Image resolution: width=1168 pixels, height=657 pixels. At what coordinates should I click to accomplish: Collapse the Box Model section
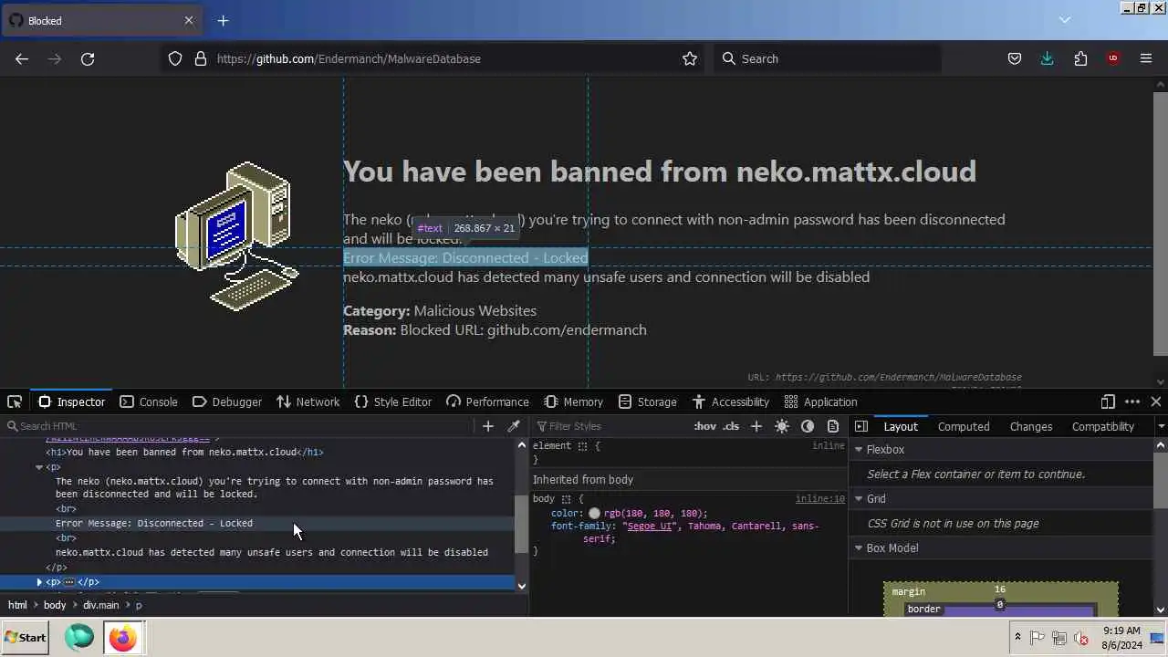pos(859,548)
